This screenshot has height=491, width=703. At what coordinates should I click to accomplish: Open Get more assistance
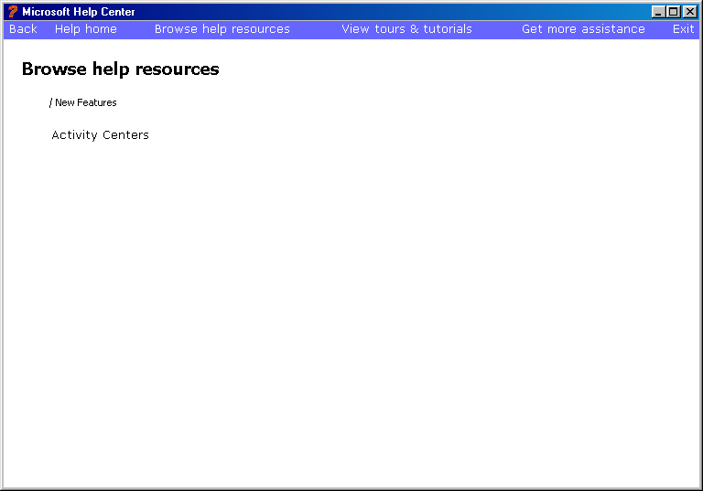583,29
